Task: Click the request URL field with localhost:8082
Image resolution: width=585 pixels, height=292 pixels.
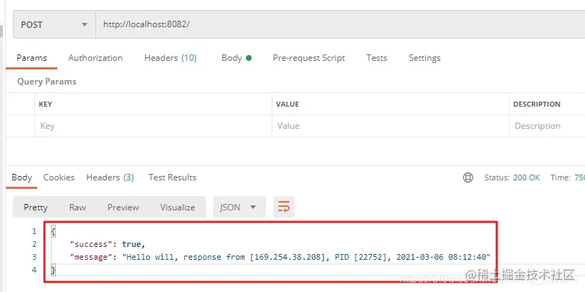Action: pyautogui.click(x=341, y=24)
